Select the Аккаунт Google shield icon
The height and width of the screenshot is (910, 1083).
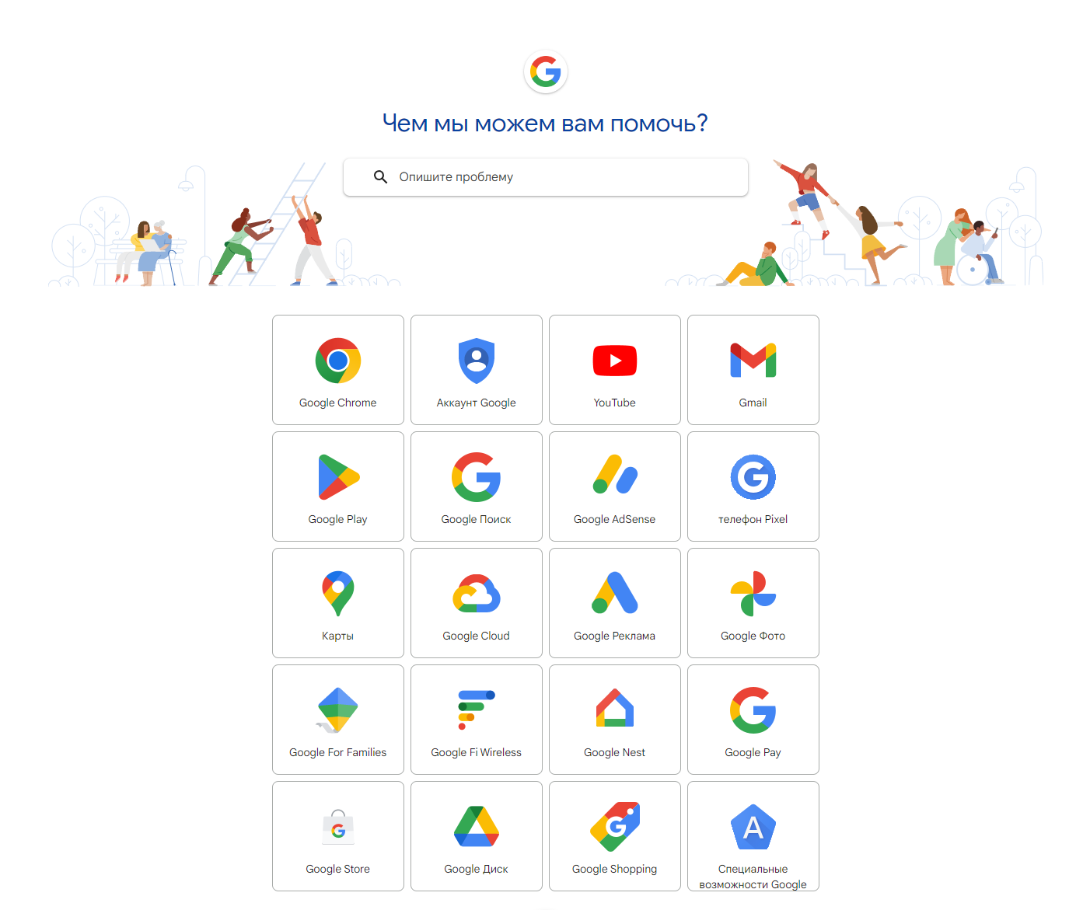477,361
